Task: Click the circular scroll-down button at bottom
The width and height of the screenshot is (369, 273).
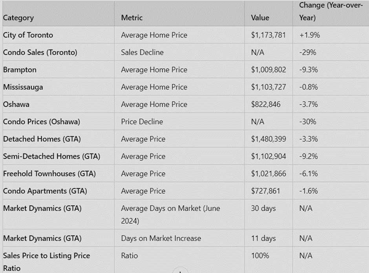Action: (x=180, y=271)
